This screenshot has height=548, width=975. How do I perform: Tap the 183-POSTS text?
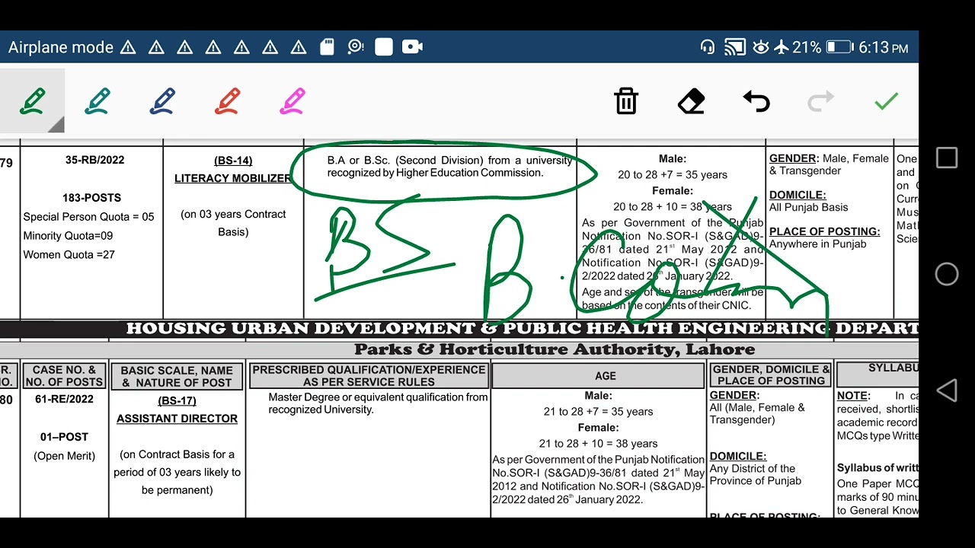[x=91, y=198]
